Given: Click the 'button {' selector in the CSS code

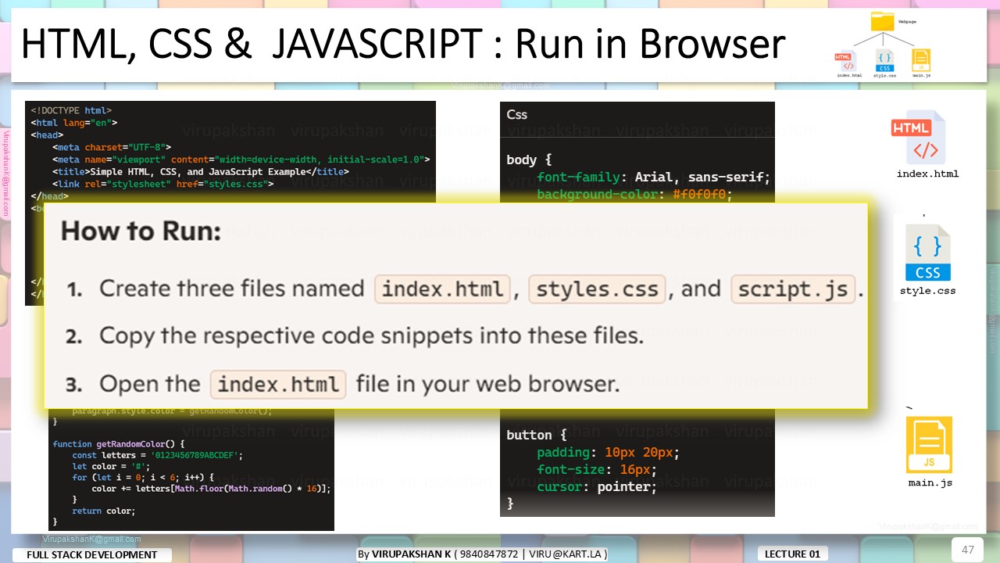Looking at the screenshot, I should [536, 435].
